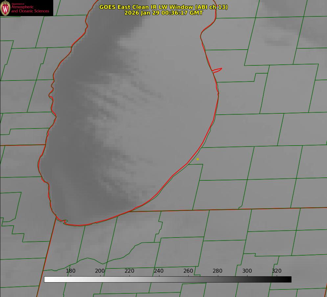Click the UW crest logo
Viewport: 327px width, 297px height.
[6, 8]
